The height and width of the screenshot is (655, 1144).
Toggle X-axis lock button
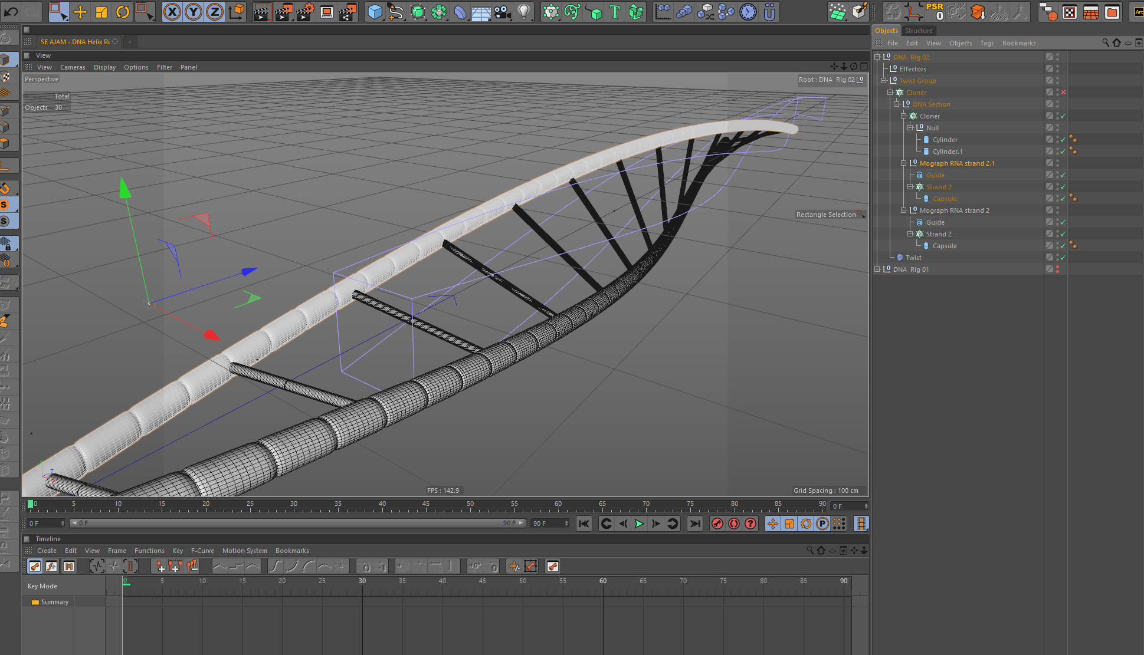(x=172, y=12)
